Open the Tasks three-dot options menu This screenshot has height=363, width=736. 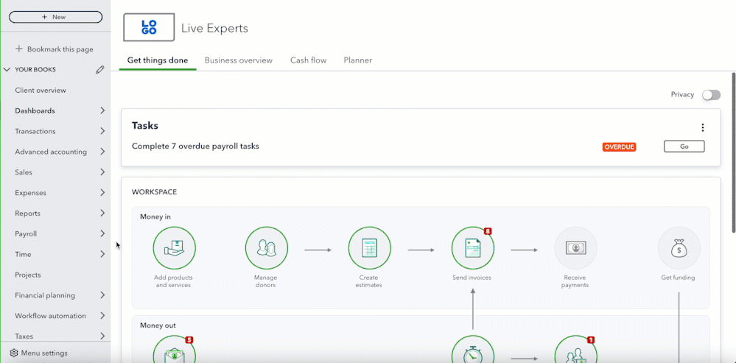click(x=703, y=127)
